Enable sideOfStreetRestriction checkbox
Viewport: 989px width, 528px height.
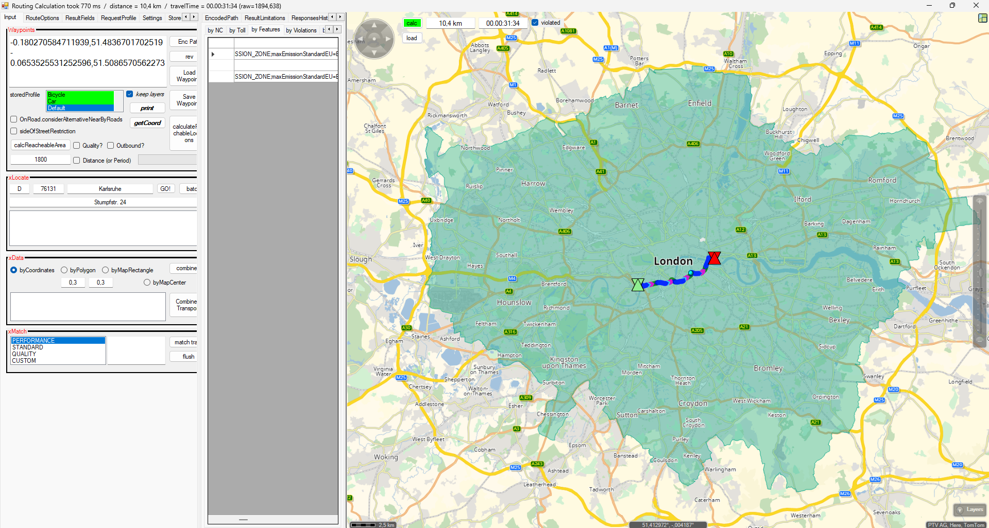(x=14, y=131)
